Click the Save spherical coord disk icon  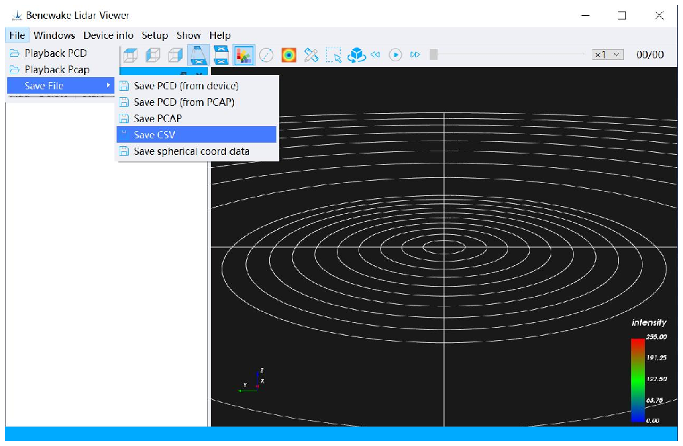pos(124,151)
